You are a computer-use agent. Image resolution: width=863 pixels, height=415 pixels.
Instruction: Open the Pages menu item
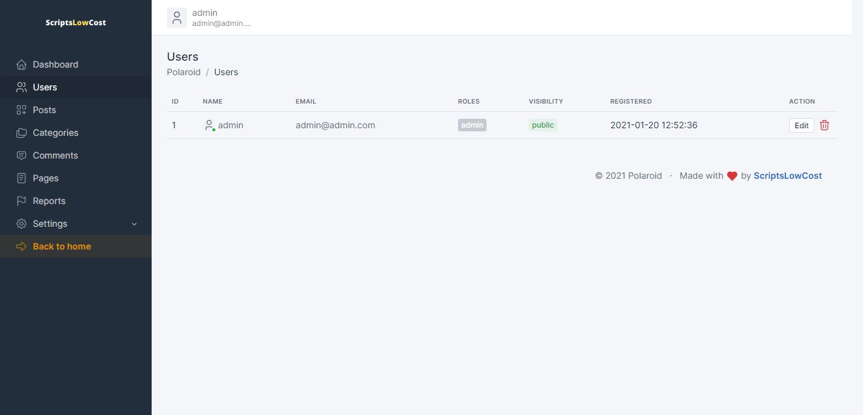(x=76, y=178)
